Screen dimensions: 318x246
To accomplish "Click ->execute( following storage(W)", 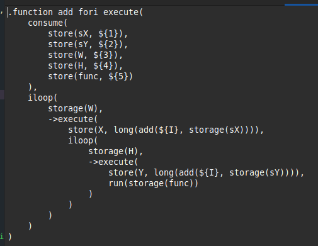I will pyautogui.click(x=73, y=119).
